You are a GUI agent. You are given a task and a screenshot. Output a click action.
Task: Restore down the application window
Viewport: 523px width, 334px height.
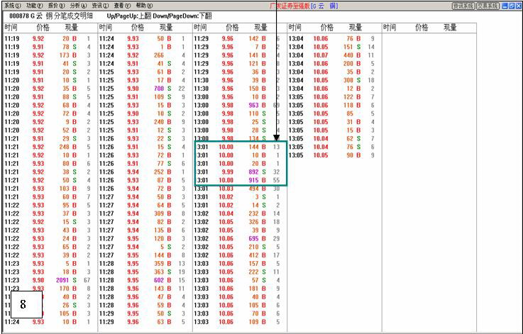coord(511,6)
